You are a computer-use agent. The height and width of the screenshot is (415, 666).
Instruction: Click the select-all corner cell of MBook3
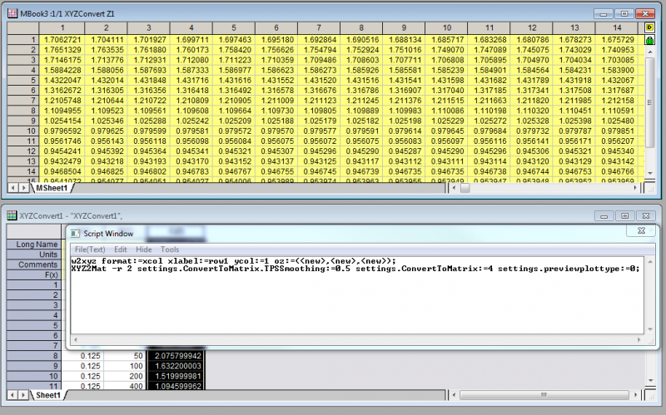click(x=23, y=28)
